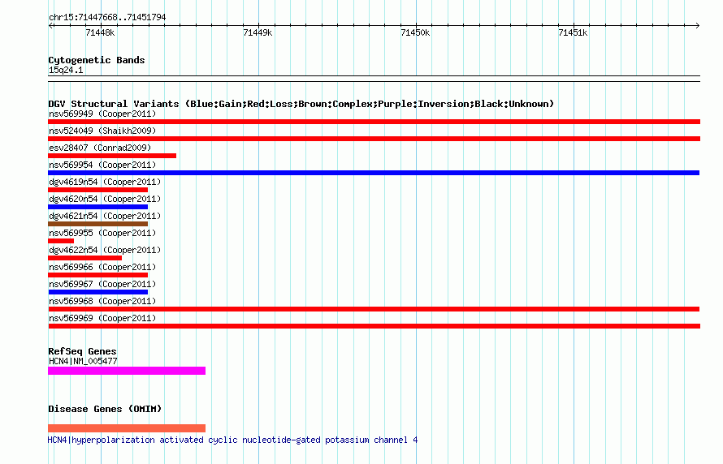Select the nsv569954 (Cooper2011) blue gain bar
The image size is (723, 464).
pyautogui.click(x=374, y=173)
